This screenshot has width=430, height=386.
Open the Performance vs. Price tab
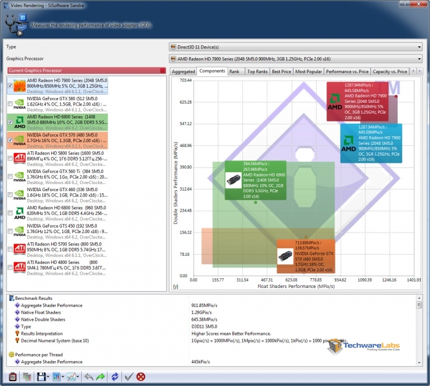[x=347, y=71]
